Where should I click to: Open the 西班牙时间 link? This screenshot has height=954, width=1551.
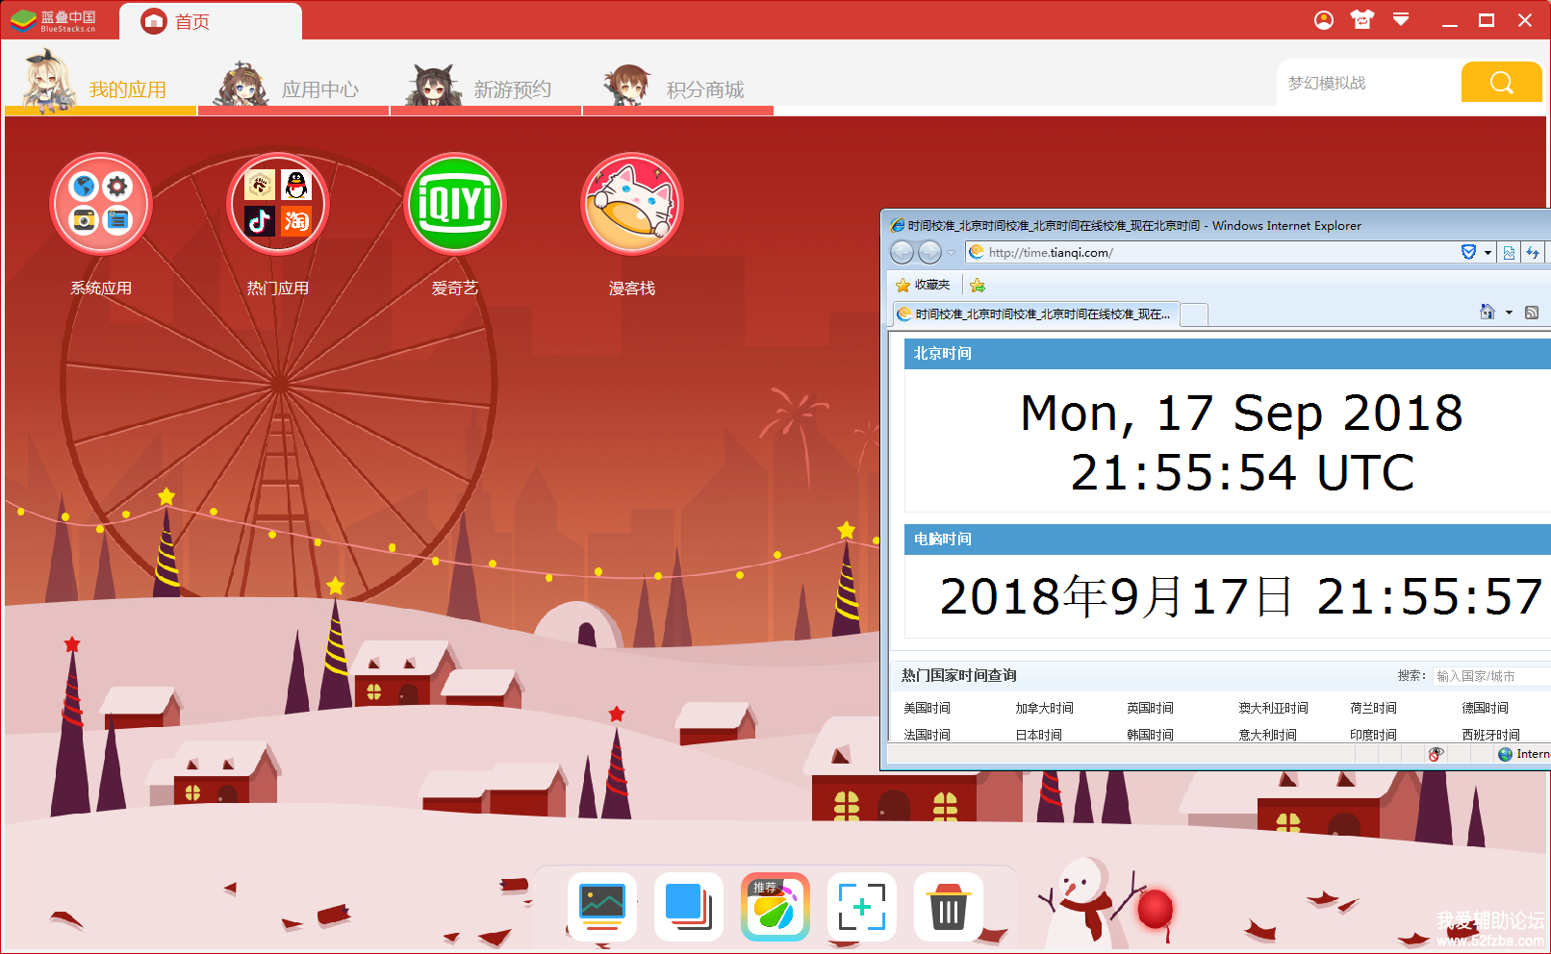[x=1490, y=735]
